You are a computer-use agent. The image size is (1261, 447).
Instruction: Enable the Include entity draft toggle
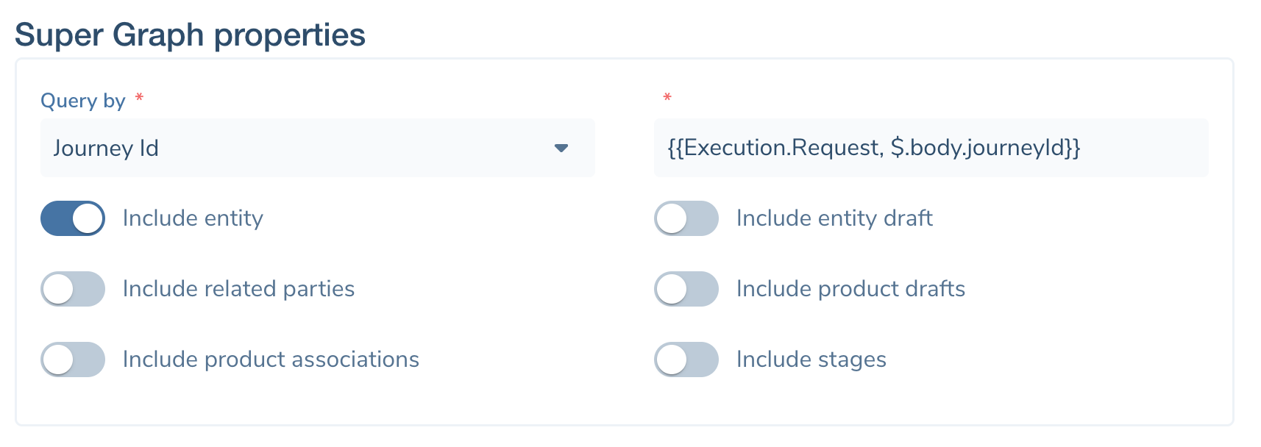click(x=686, y=218)
